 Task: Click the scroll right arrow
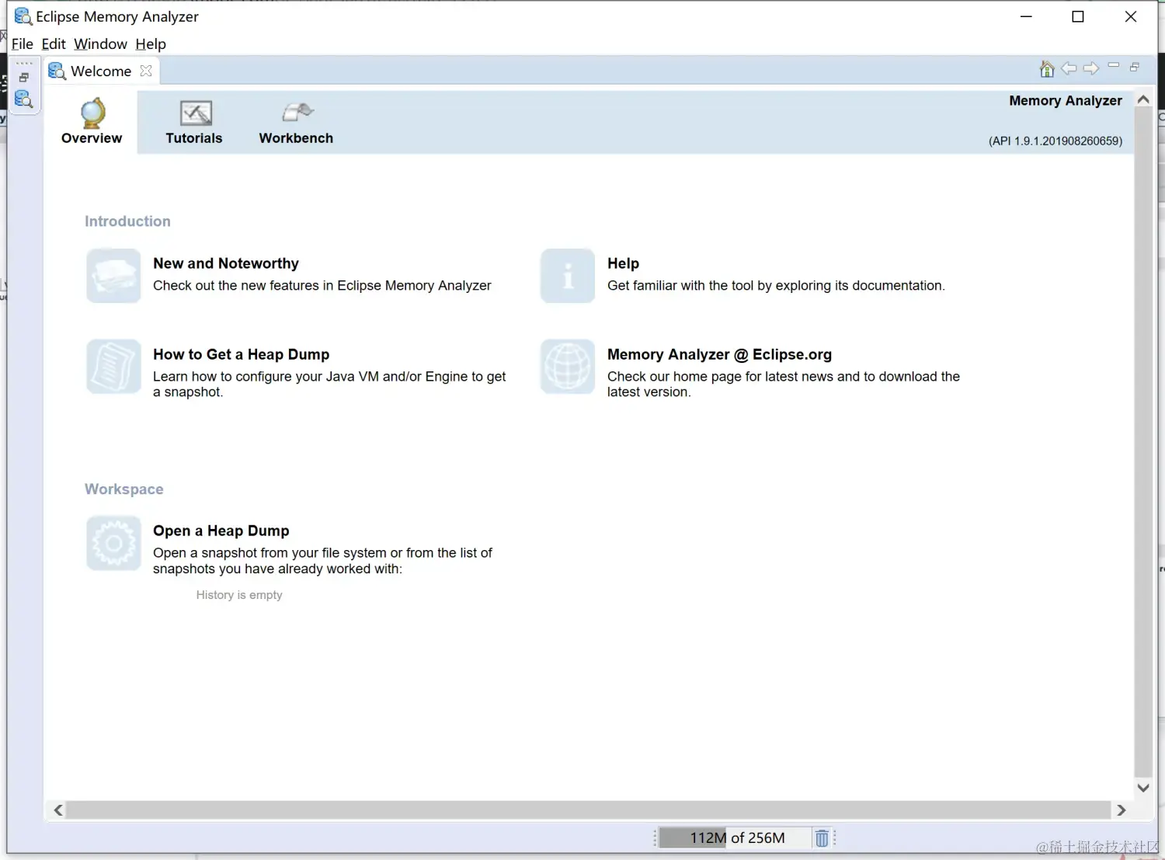tap(1121, 810)
